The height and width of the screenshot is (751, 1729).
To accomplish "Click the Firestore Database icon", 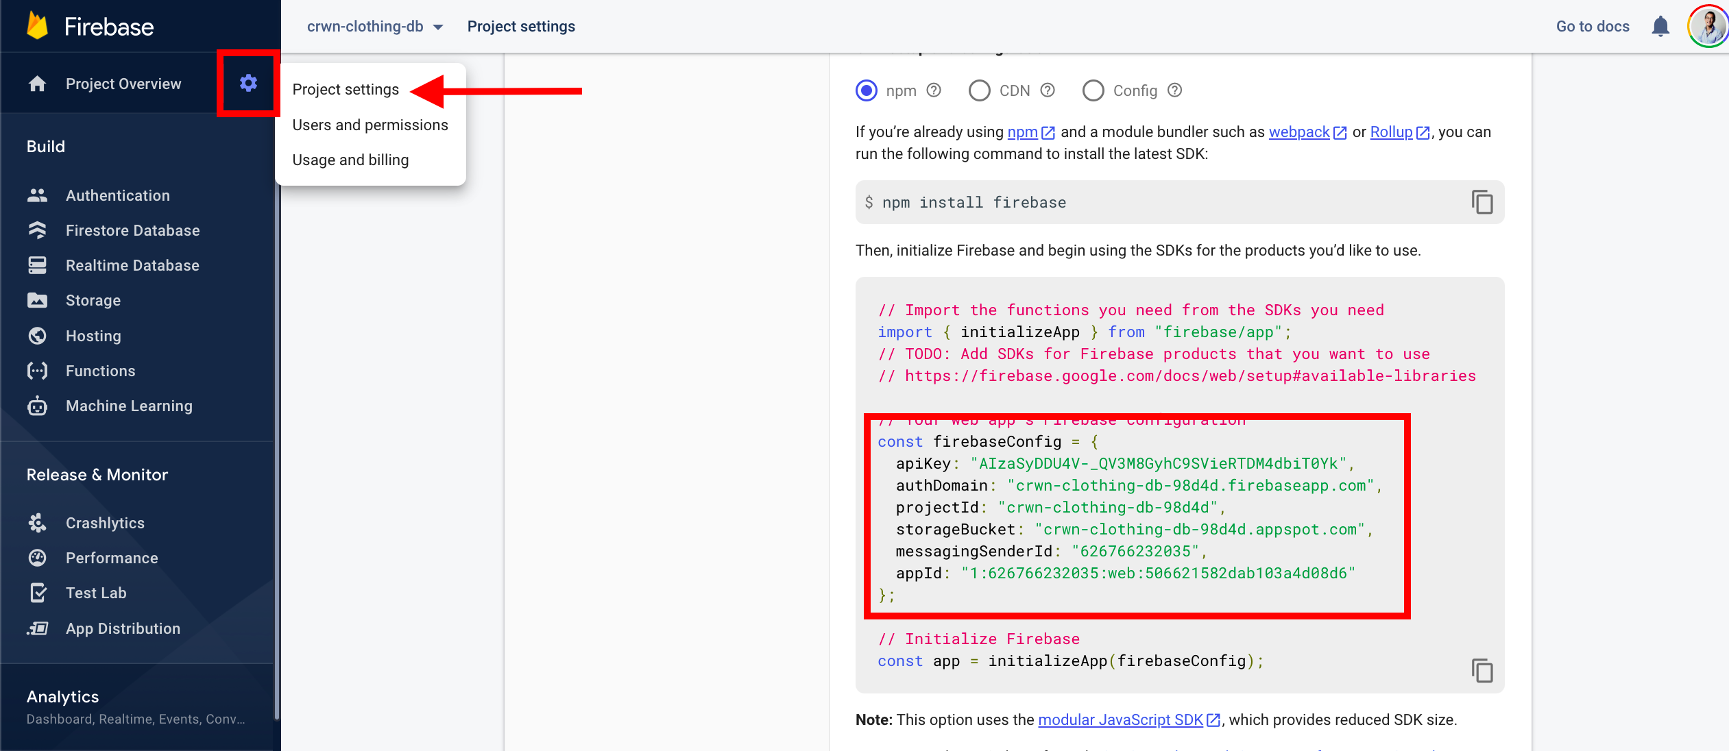I will pyautogui.click(x=37, y=230).
